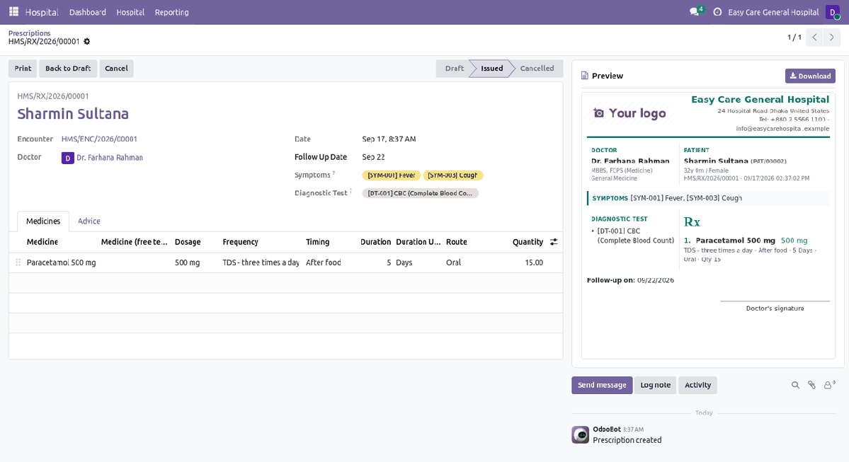
Task: Click the Log note button
Action: tap(655, 385)
